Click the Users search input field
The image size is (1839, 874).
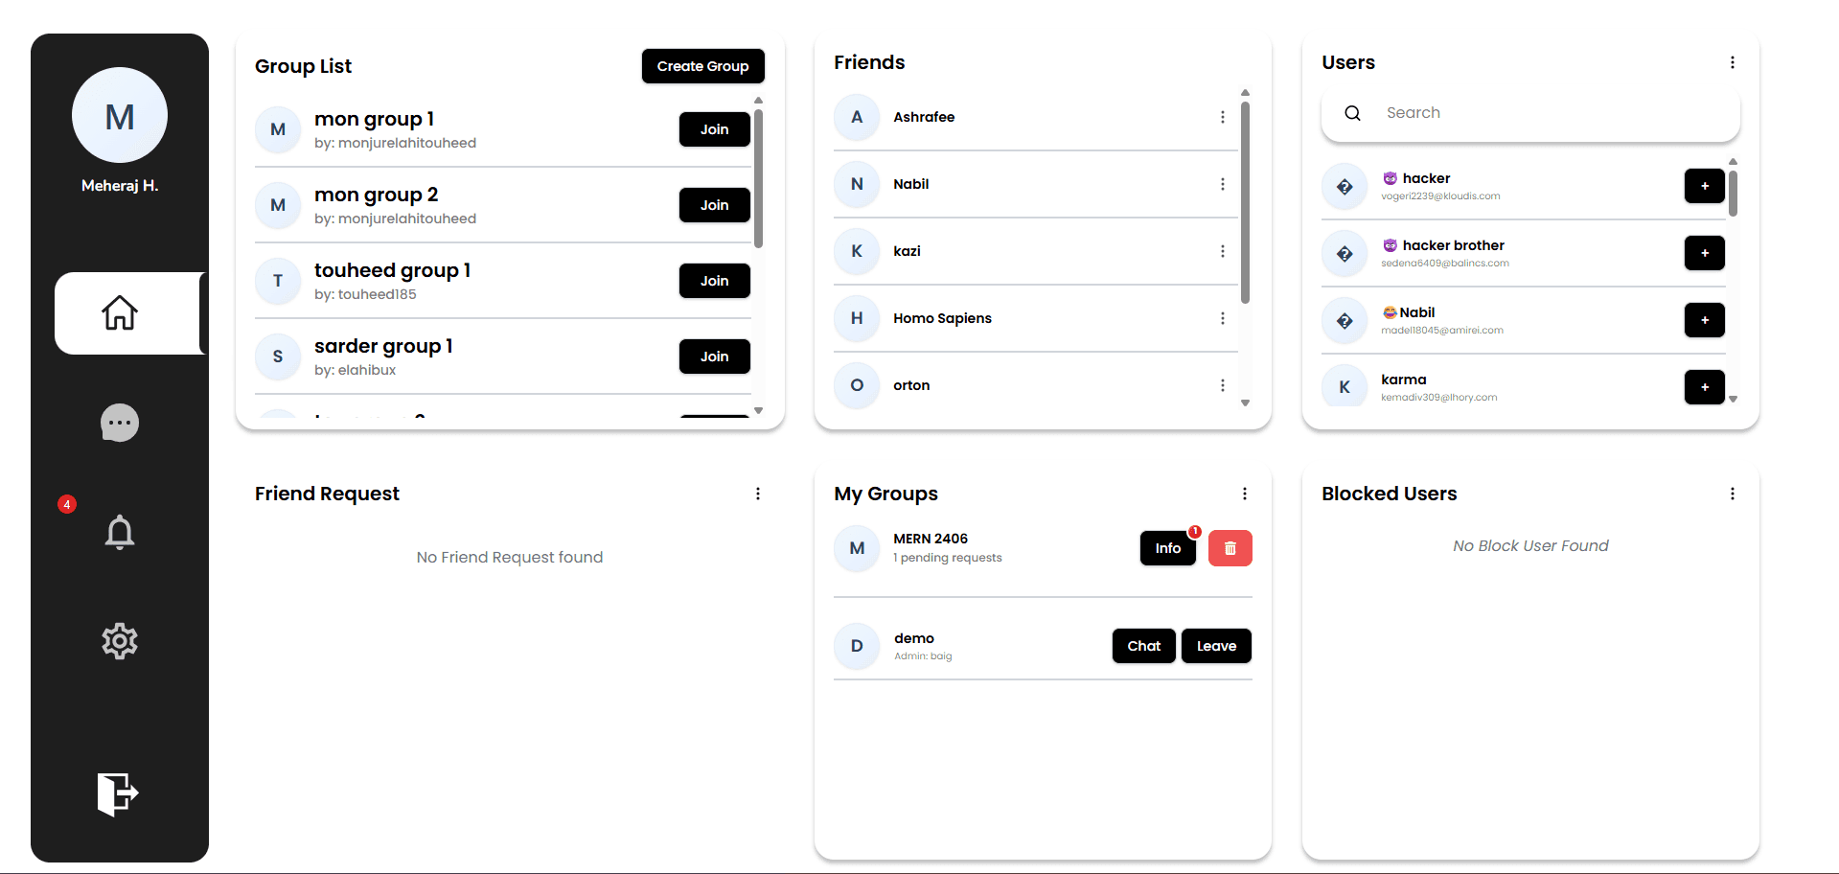1533,112
